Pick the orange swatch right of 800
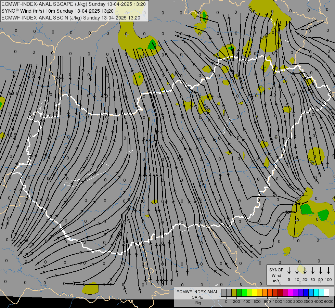Screen dimensions: 335x308 270,293
